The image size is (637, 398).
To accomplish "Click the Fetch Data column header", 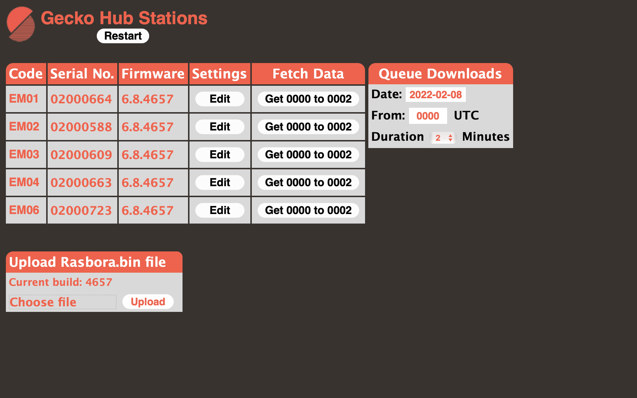I will tap(308, 74).
